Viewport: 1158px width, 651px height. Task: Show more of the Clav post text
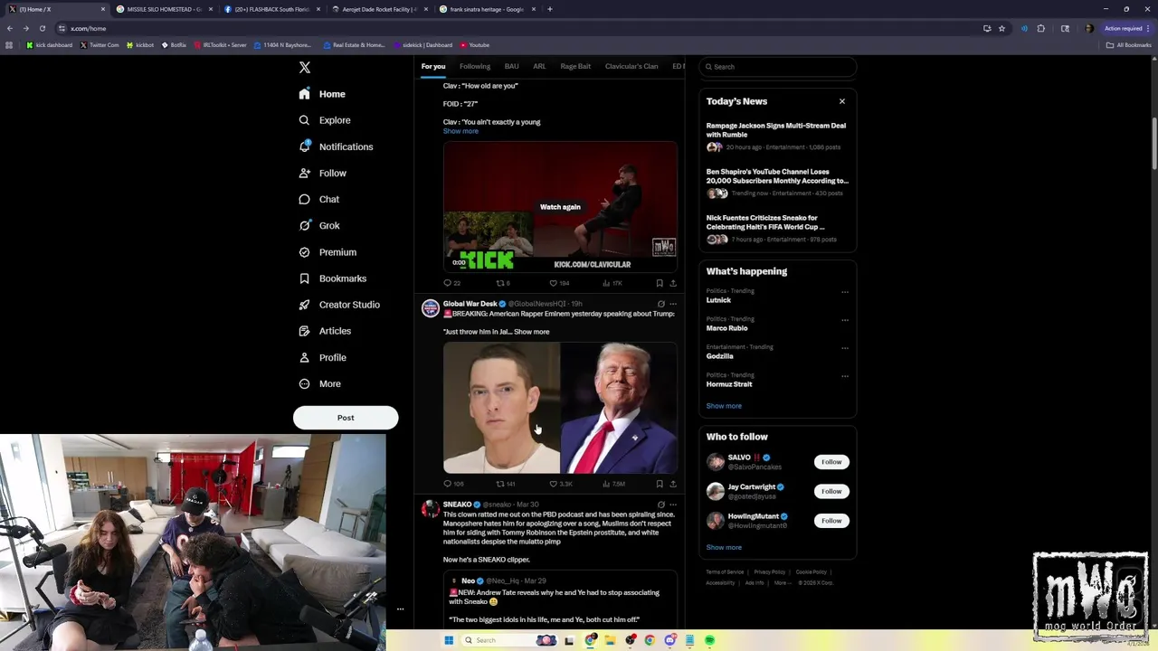(460, 131)
